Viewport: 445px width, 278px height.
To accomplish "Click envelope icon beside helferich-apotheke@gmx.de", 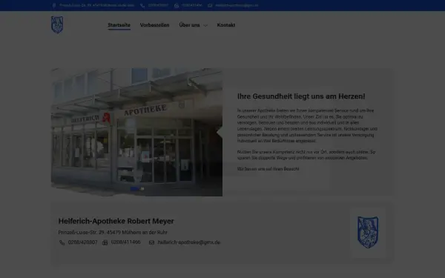I will pos(151,242).
